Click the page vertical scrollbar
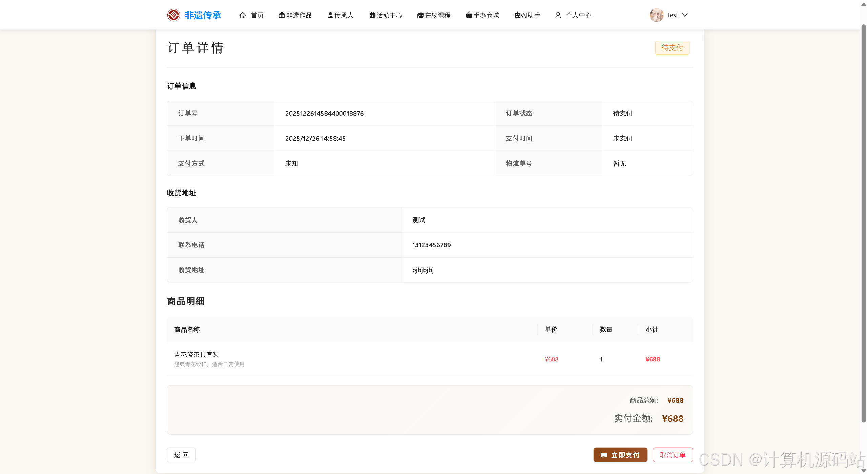The height and width of the screenshot is (474, 867). click(x=863, y=224)
